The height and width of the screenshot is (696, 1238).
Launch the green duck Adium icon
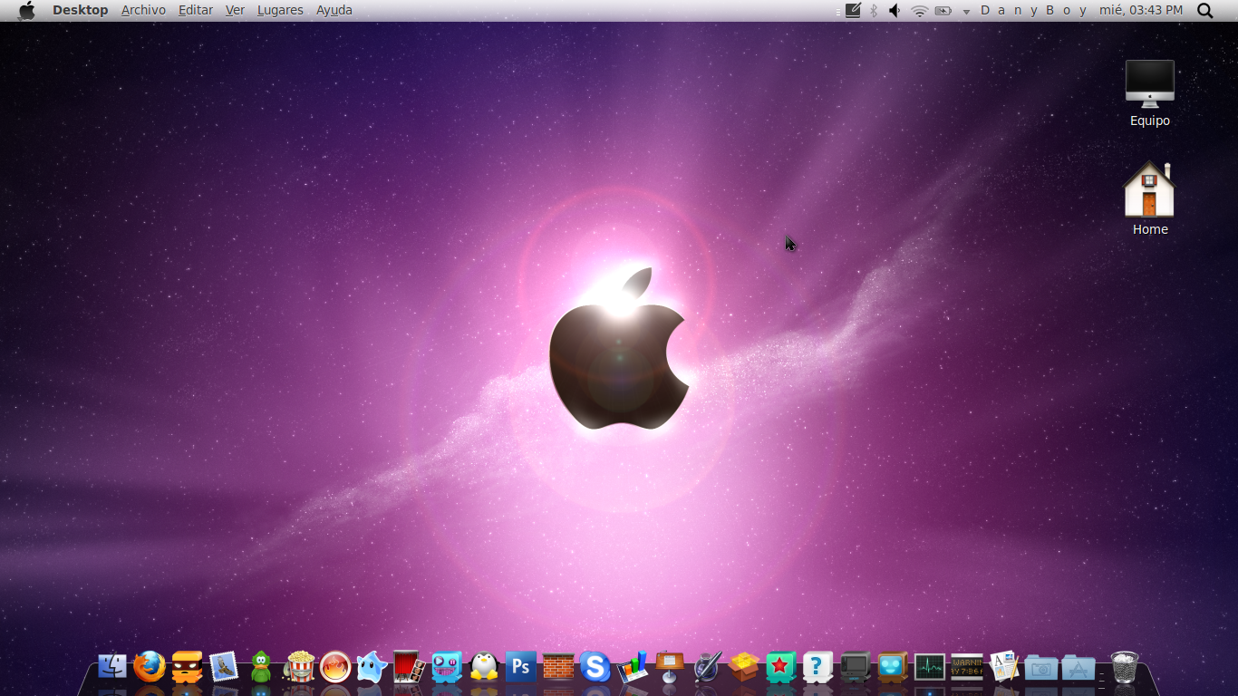[x=261, y=667]
